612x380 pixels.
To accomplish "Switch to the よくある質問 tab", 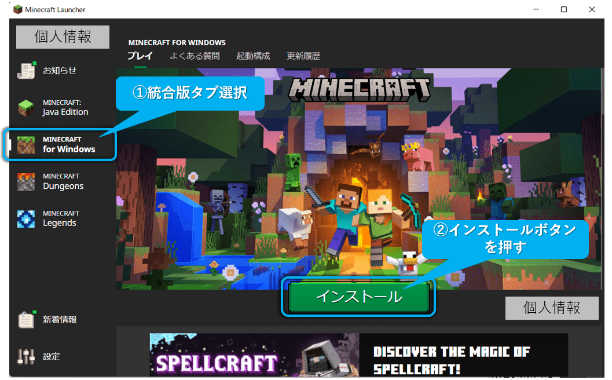I will pyautogui.click(x=195, y=56).
